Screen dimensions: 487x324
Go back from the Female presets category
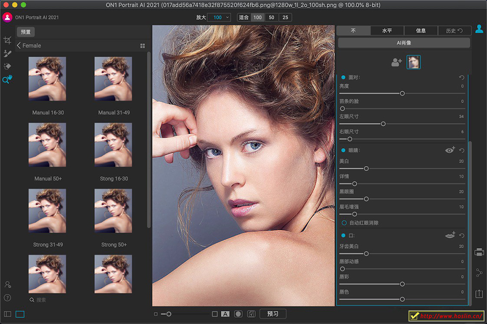[19, 46]
